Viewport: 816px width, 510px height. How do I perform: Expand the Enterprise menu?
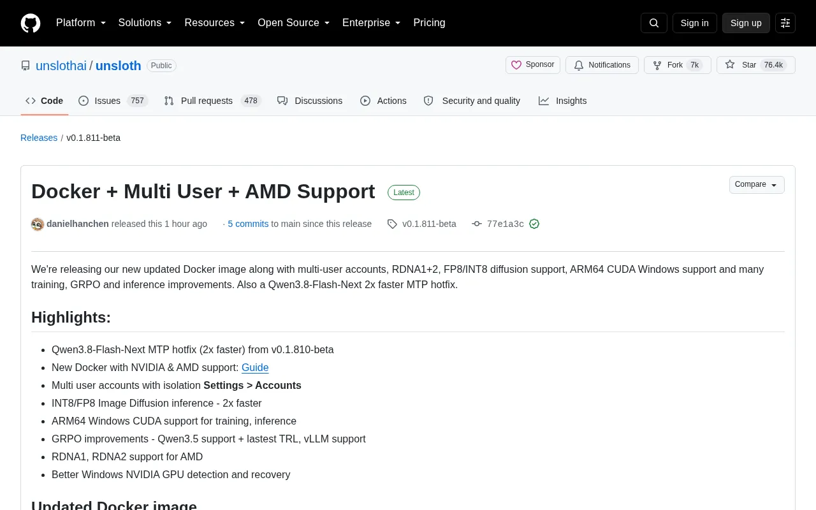372,23
